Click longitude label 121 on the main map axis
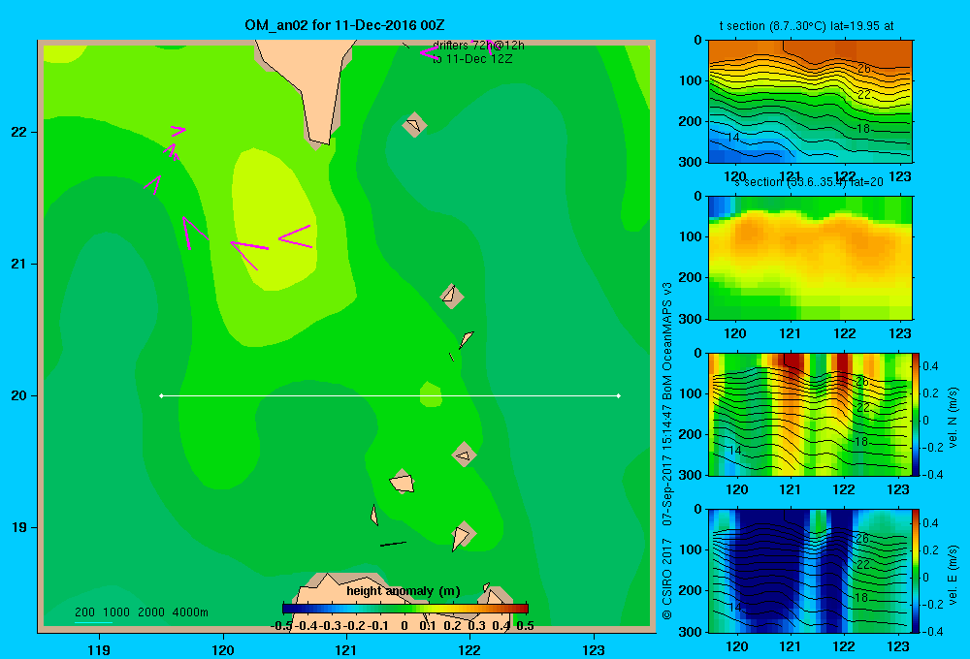Viewport: 970px width, 659px height. [346, 649]
